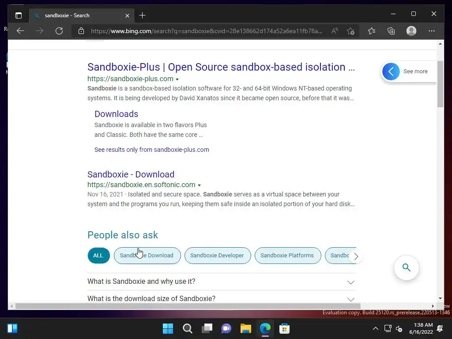452x339 pixels.
Task: Expand What is Sandboxie and why use it
Action: coord(222,282)
